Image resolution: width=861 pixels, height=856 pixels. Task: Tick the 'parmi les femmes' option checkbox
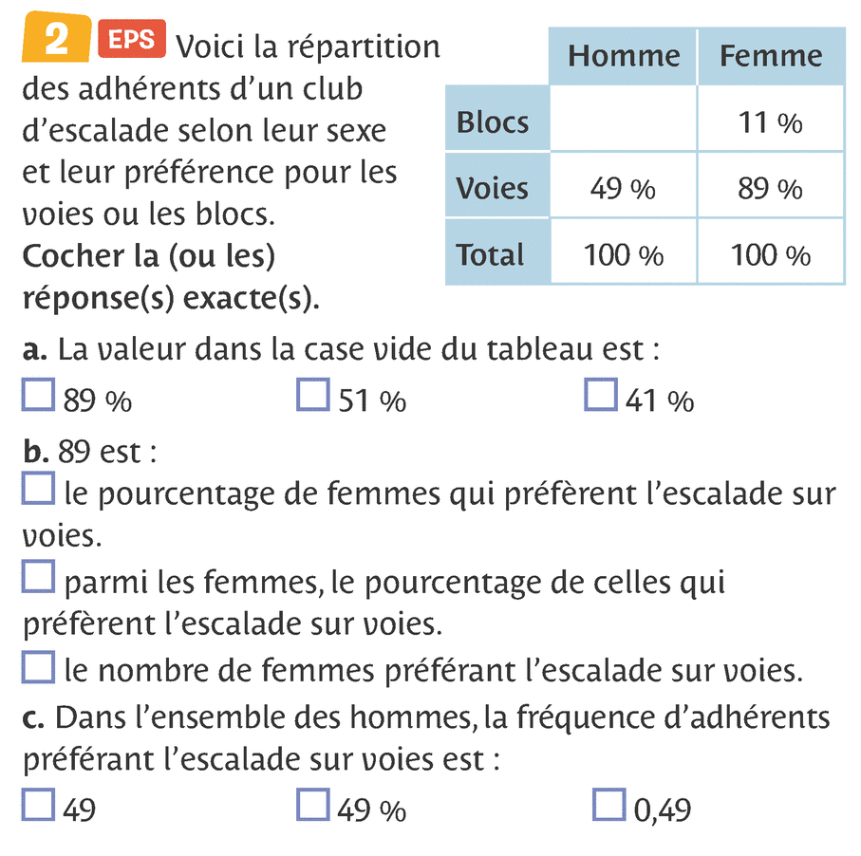click(x=37, y=578)
